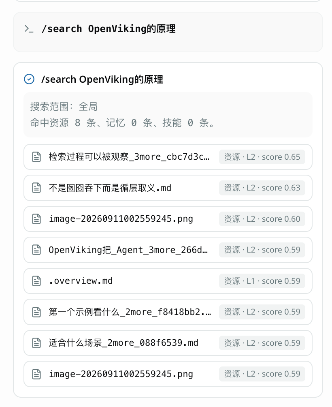Image resolution: width=332 pixels, height=407 pixels.
Task: Open the 检索过程可以被观察_3more_cbc7d3c… file name
Action: click(129, 157)
